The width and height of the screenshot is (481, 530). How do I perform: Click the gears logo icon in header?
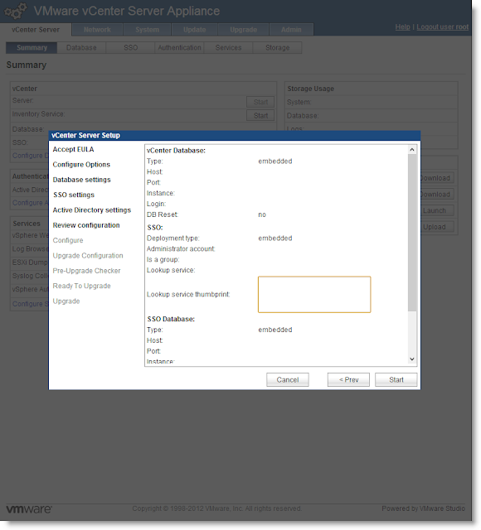tap(16, 11)
